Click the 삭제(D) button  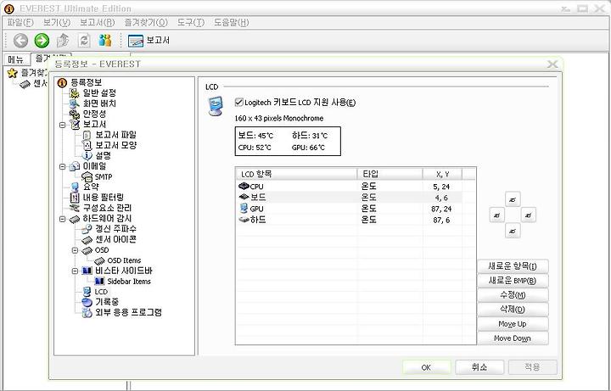pyautogui.click(x=513, y=310)
